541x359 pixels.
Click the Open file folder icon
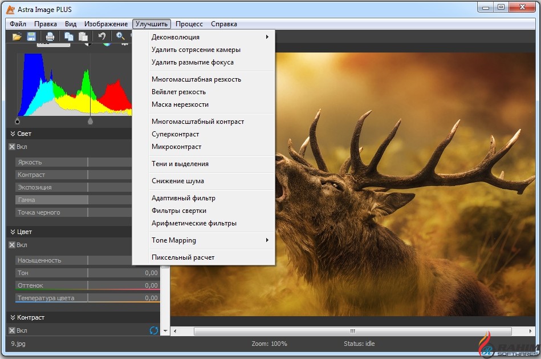click(17, 37)
